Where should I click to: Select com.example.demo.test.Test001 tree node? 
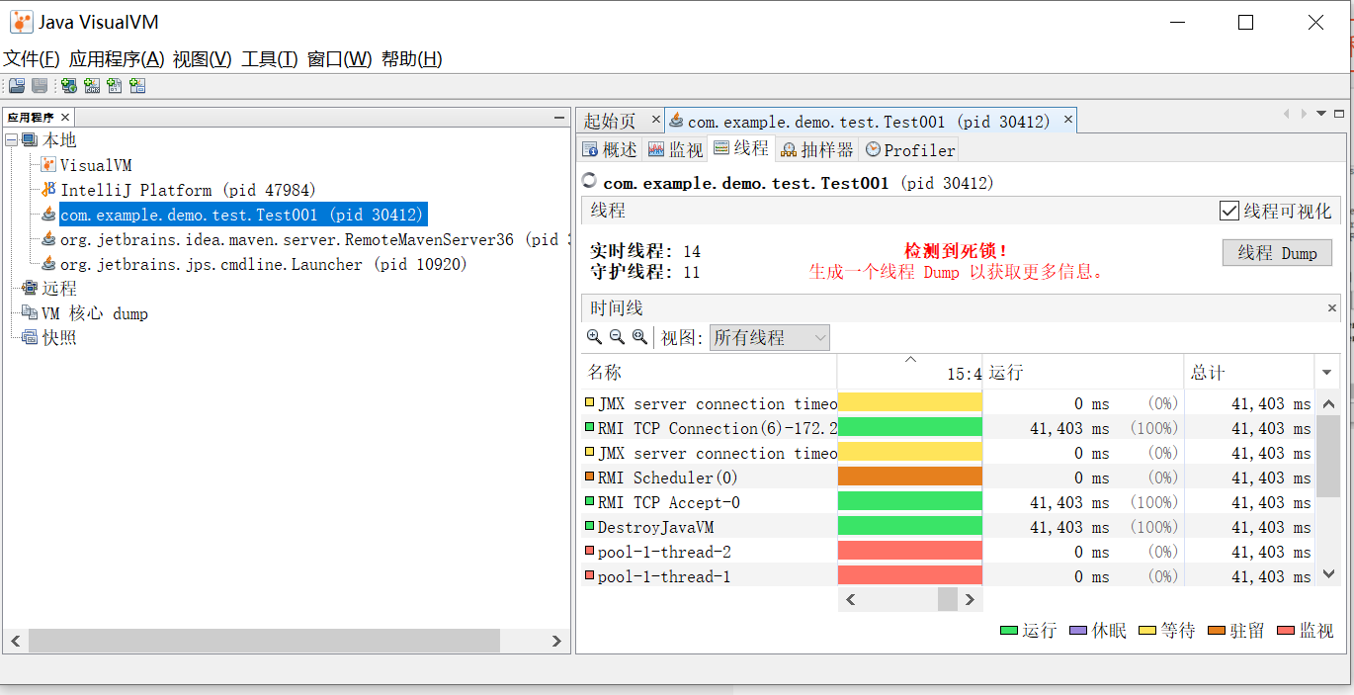click(243, 215)
